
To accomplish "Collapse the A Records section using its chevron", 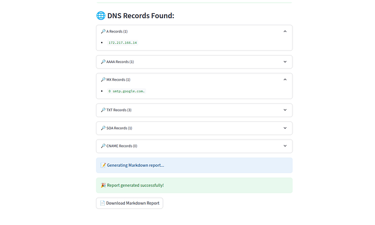I will 285,32.
